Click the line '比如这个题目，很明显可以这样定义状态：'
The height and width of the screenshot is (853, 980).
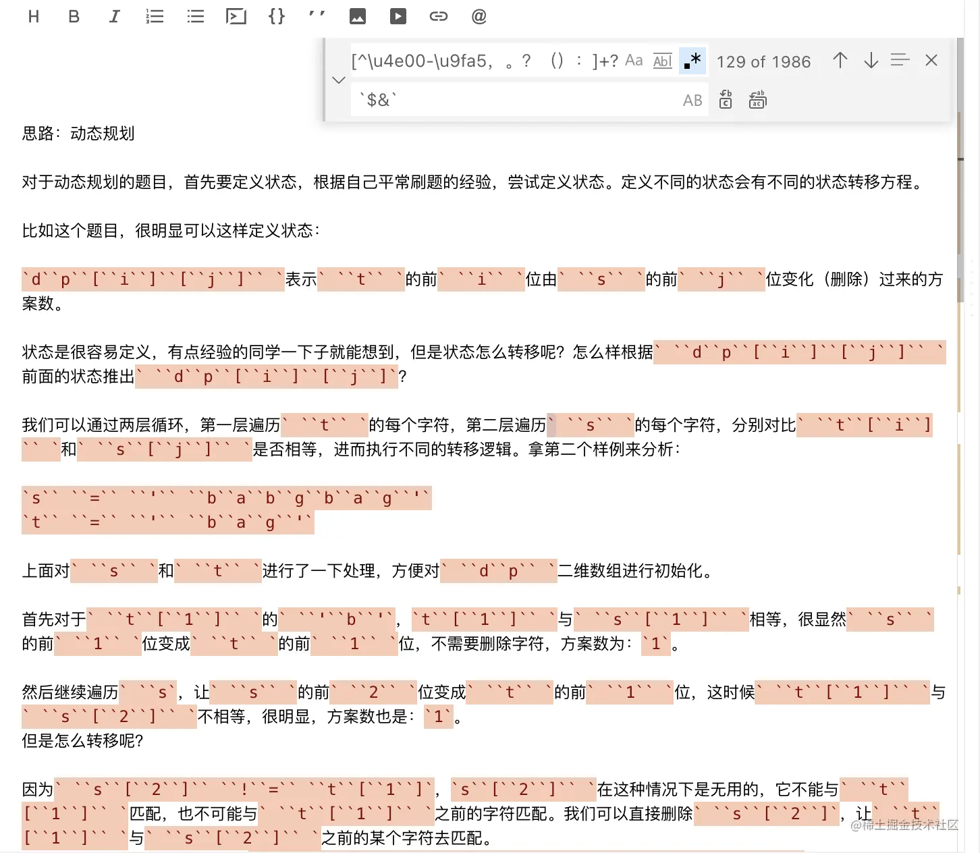172,231
